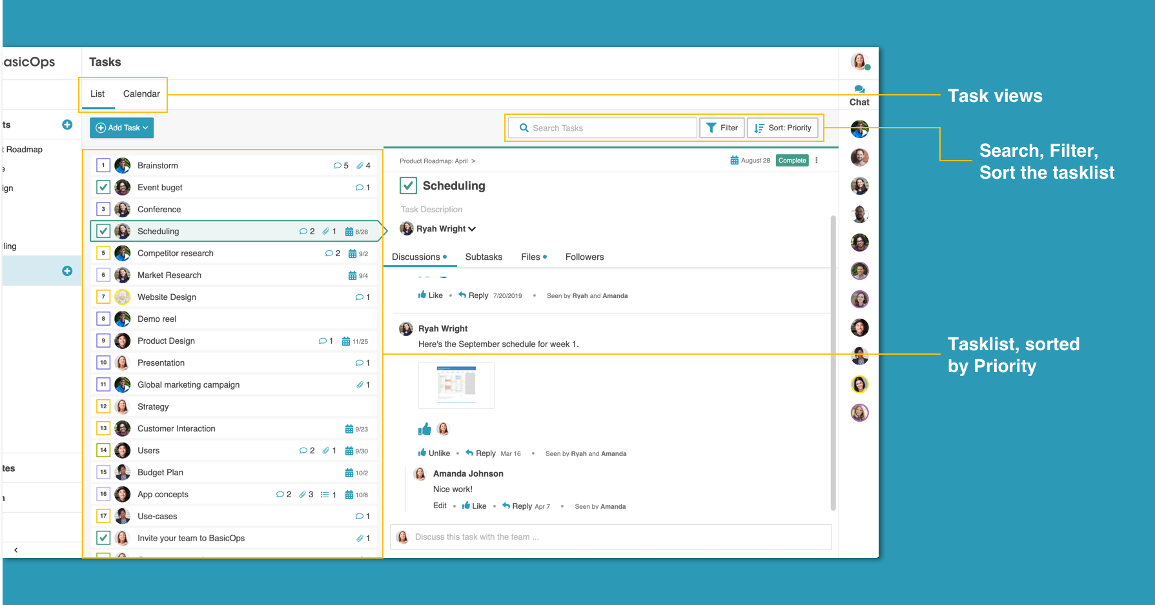This screenshot has width=1155, height=605.
Task: Open the Subtasks tab
Action: (484, 257)
